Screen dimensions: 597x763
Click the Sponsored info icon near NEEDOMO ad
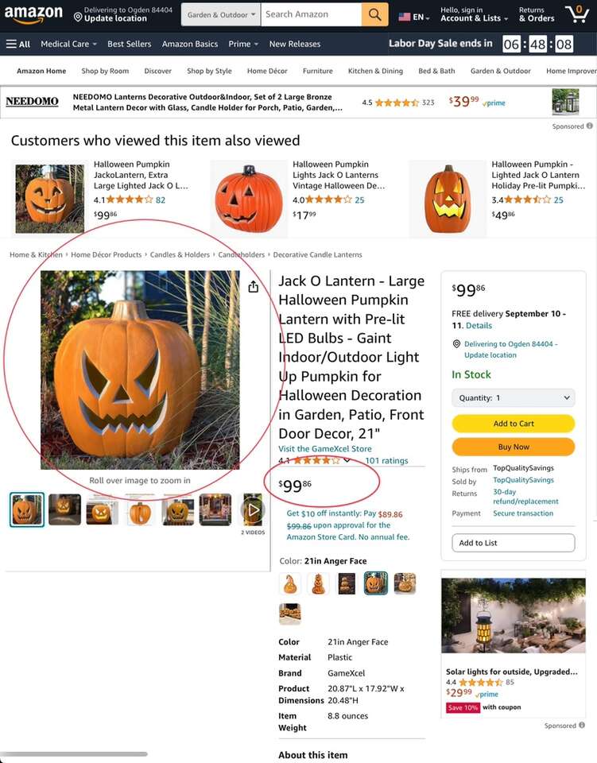(589, 126)
